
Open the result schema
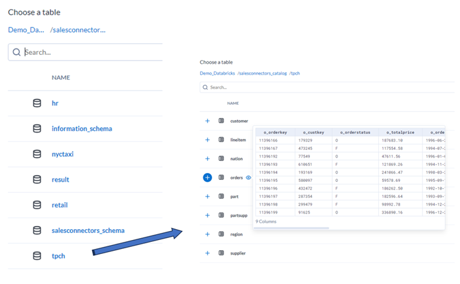(x=61, y=180)
